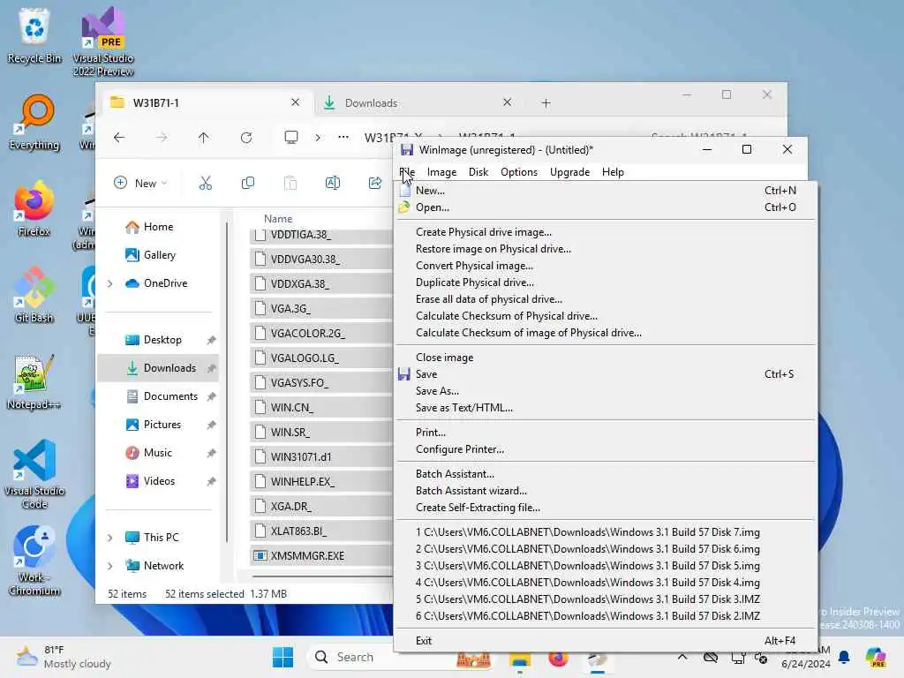Choose Save in File menu
Viewport: 904px width, 678px height.
[x=606, y=374]
